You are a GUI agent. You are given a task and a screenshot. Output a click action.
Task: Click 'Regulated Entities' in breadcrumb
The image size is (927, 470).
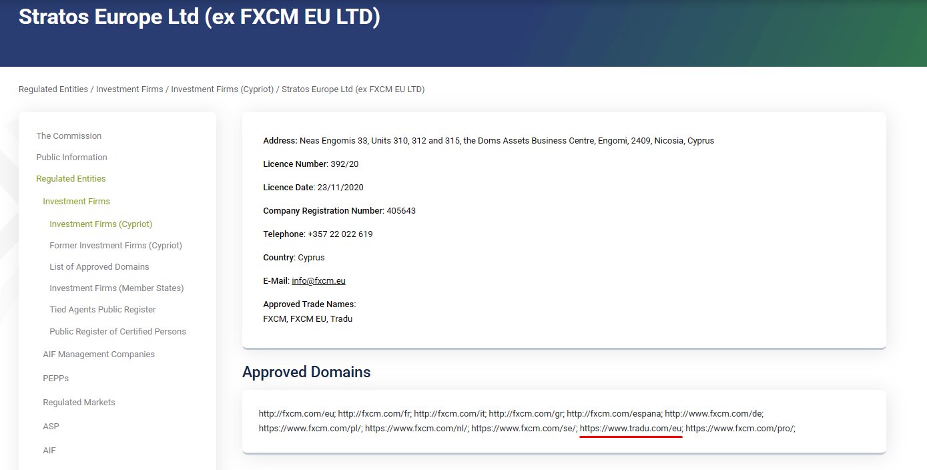[53, 89]
